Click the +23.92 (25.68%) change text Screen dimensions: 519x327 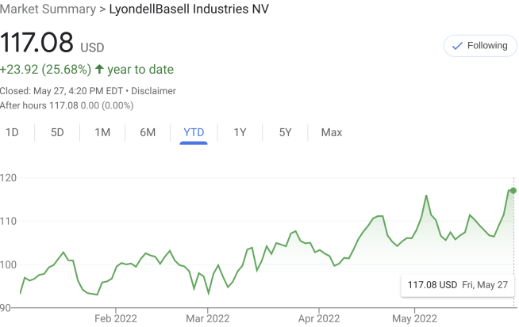46,70
